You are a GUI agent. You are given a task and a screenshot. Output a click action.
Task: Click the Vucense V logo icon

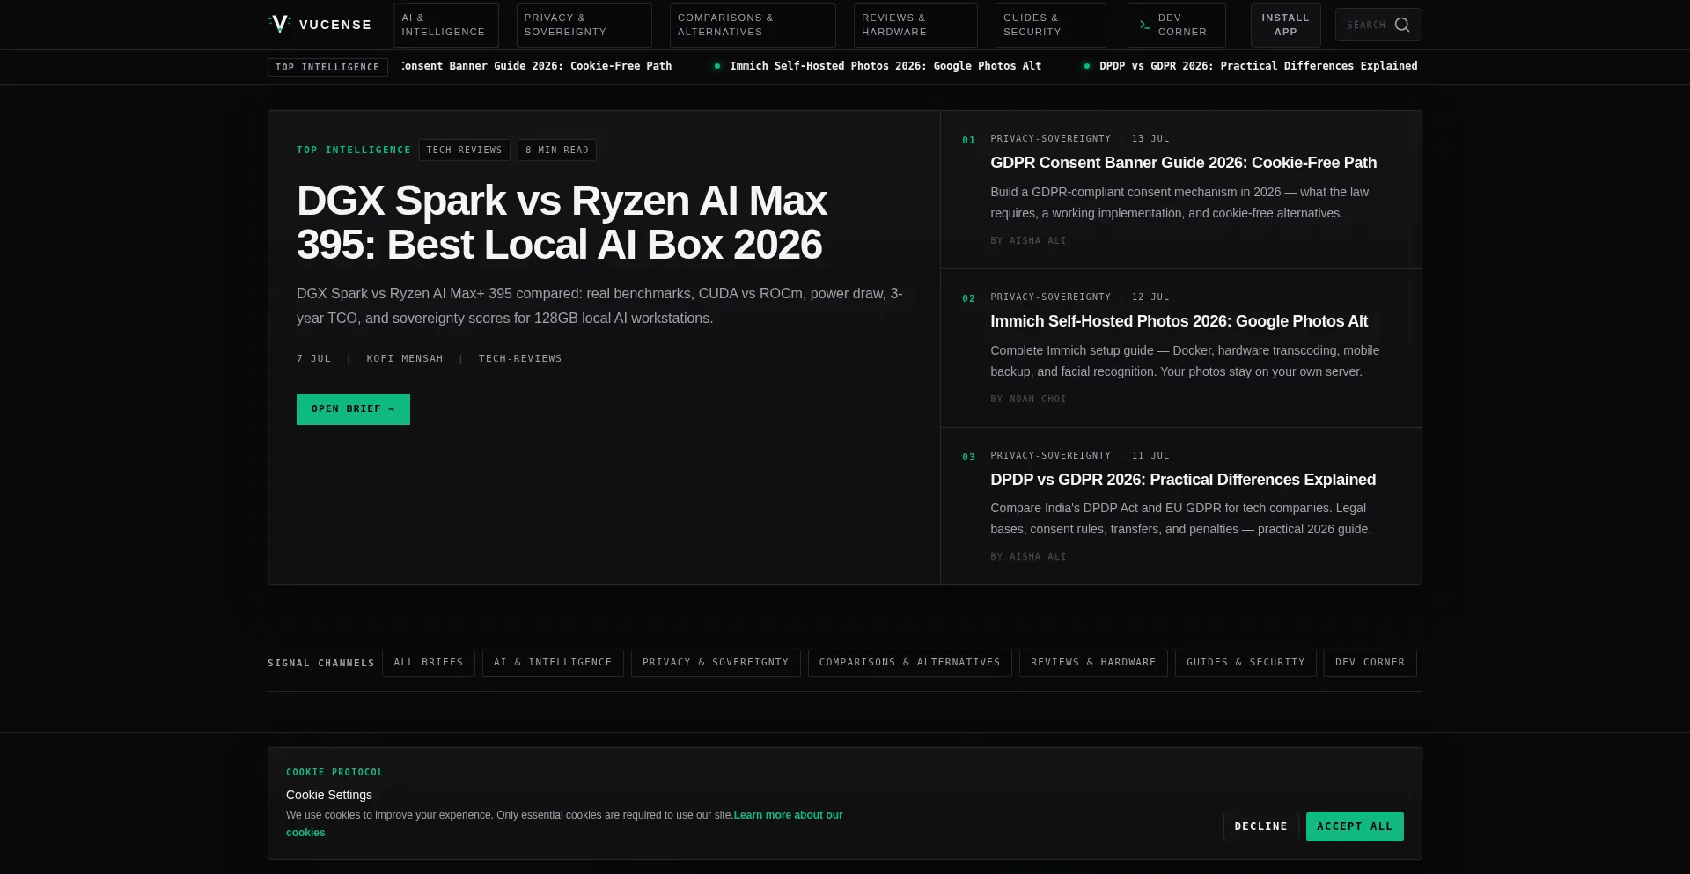click(280, 25)
